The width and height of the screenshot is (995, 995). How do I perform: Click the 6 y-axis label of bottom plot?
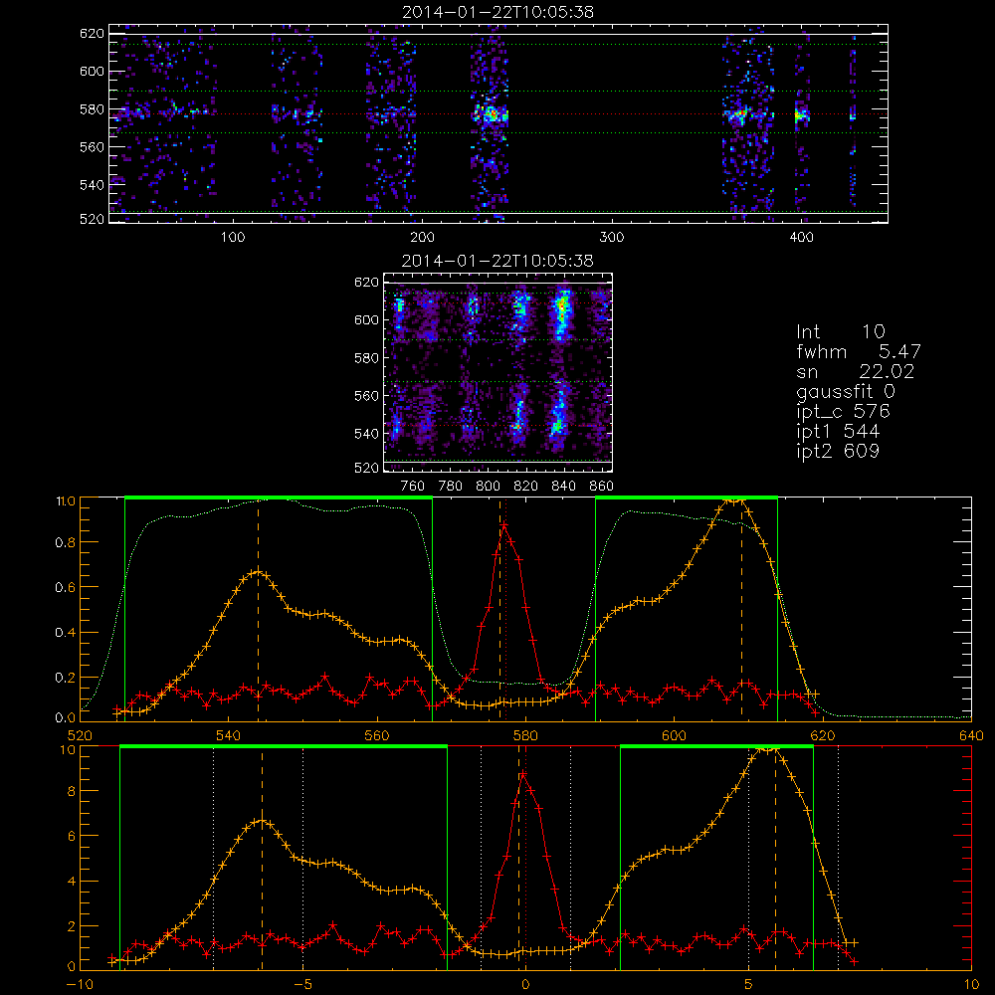coord(71,837)
